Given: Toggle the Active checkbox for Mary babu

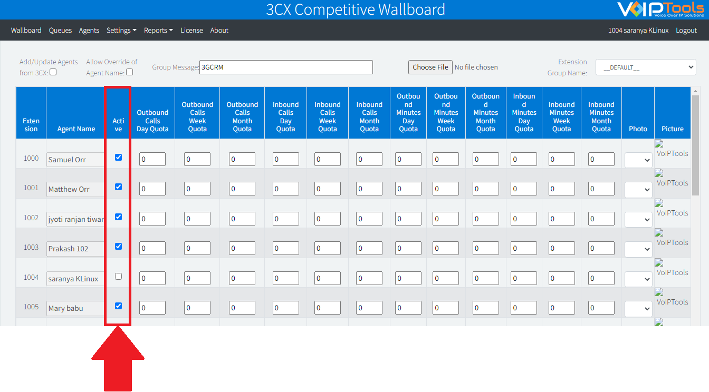Looking at the screenshot, I should [x=118, y=306].
